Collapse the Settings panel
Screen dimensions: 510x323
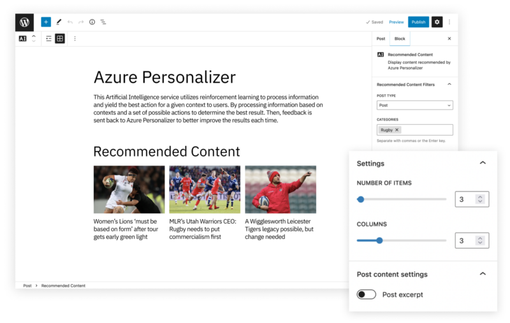pos(483,163)
